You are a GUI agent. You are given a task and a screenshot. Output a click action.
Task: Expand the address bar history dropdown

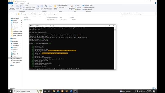pos(120,14)
